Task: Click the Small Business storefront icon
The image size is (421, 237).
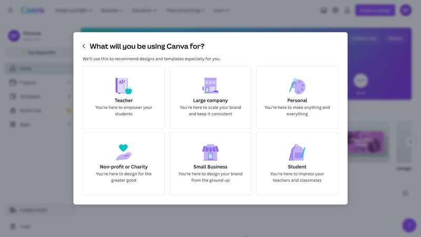Action: [x=210, y=152]
